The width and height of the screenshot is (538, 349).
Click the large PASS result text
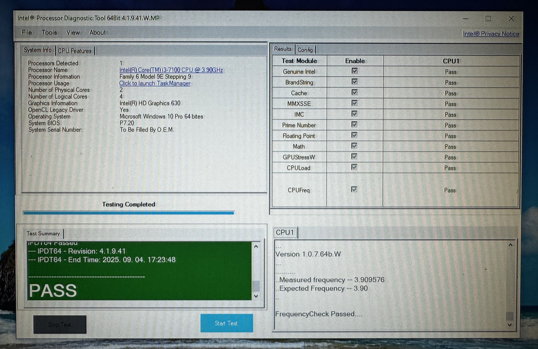point(53,290)
